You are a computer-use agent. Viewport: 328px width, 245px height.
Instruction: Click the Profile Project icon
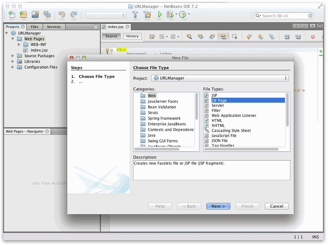click(183, 14)
